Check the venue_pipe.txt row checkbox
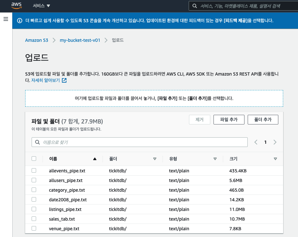298x237 pixels. [34, 228]
